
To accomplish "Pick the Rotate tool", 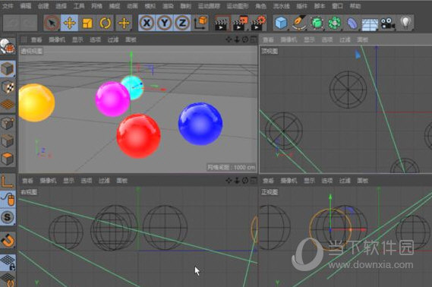I will coord(105,23).
